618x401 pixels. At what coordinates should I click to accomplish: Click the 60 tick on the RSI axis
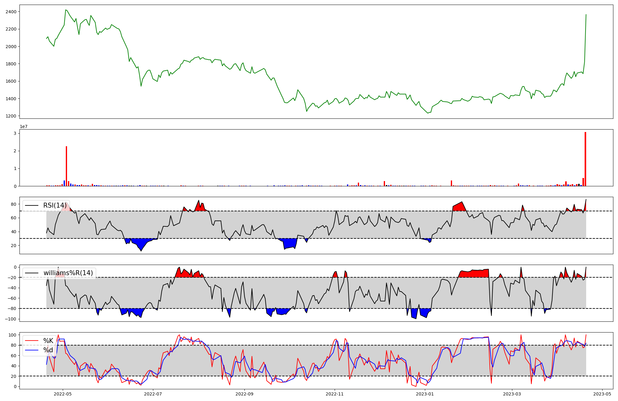[14, 218]
